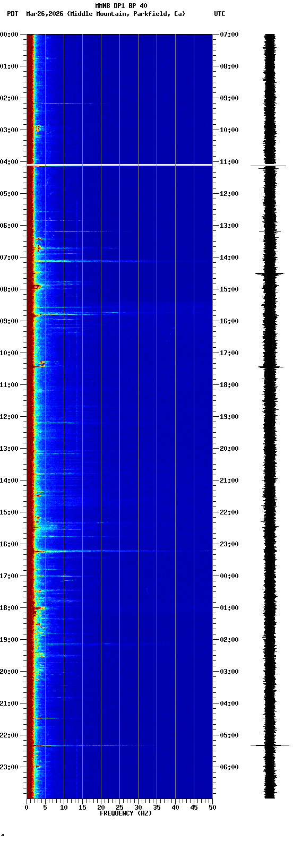Click "09:00" on the UTC time axis
This screenshot has height=841, width=293.
coord(229,98)
